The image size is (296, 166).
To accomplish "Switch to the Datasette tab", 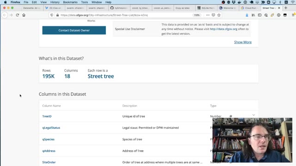I will pos(32,8).
